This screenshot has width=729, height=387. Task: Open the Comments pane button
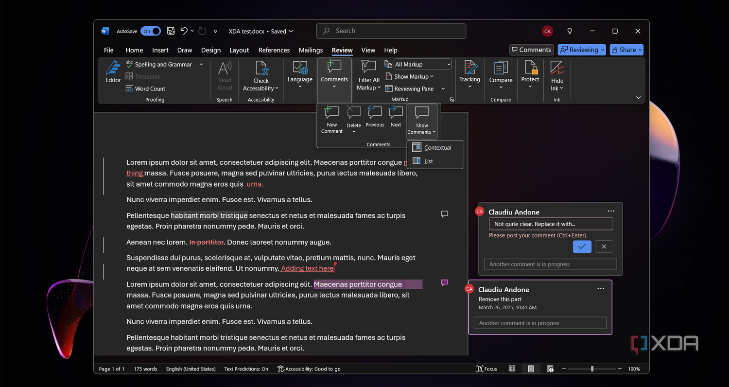[531, 50]
